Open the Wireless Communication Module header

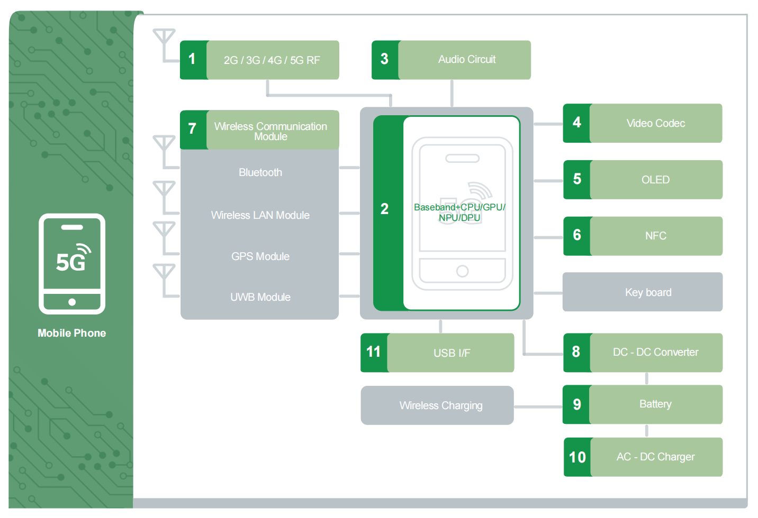[x=259, y=130]
